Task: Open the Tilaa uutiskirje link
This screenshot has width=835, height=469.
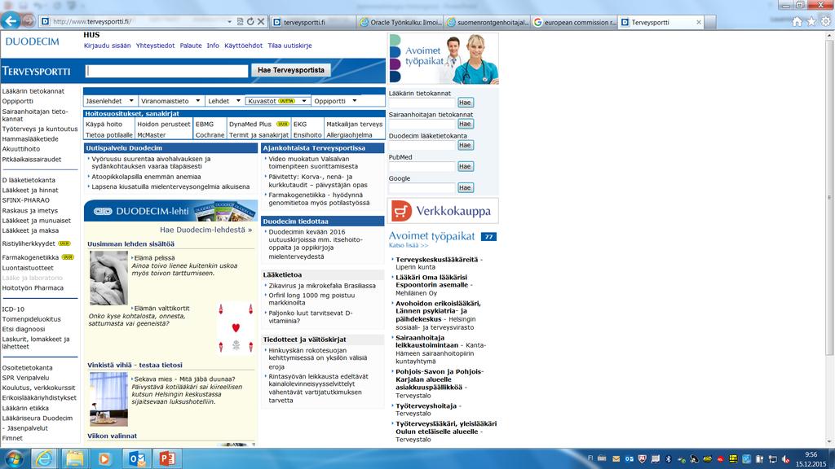Action: click(x=289, y=46)
